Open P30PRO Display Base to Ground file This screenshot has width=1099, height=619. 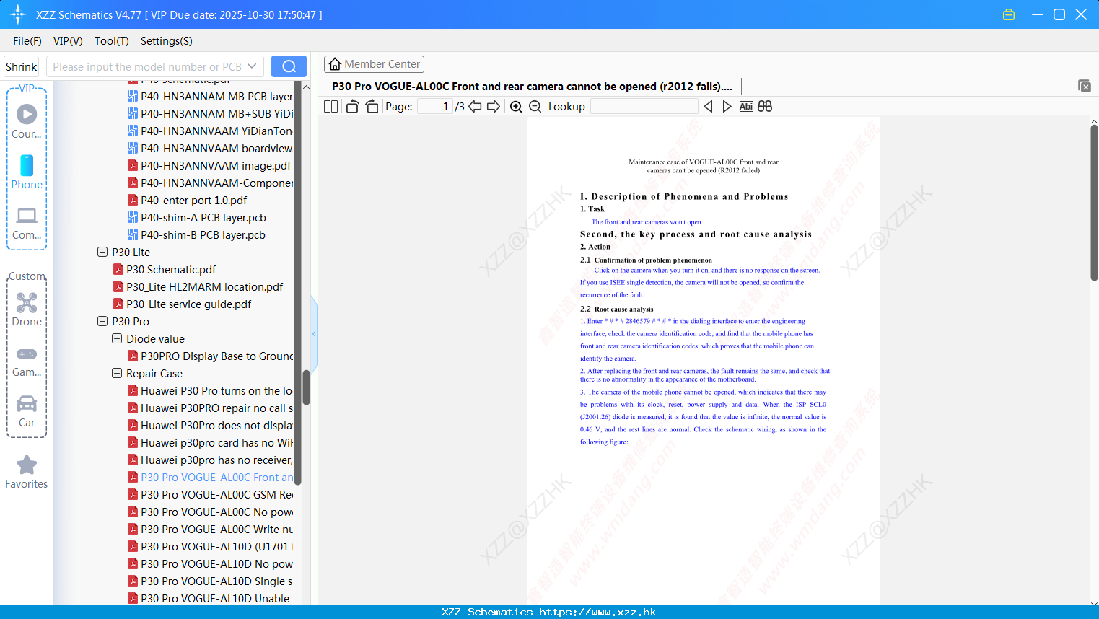(x=210, y=356)
